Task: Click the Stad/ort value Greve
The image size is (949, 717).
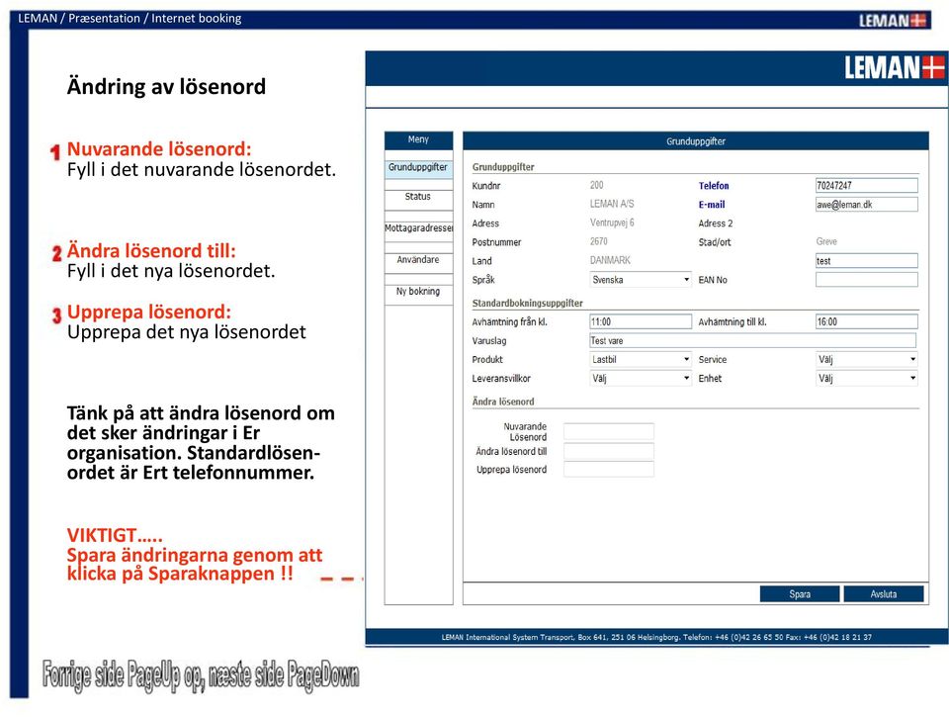Action: pyautogui.click(x=826, y=241)
